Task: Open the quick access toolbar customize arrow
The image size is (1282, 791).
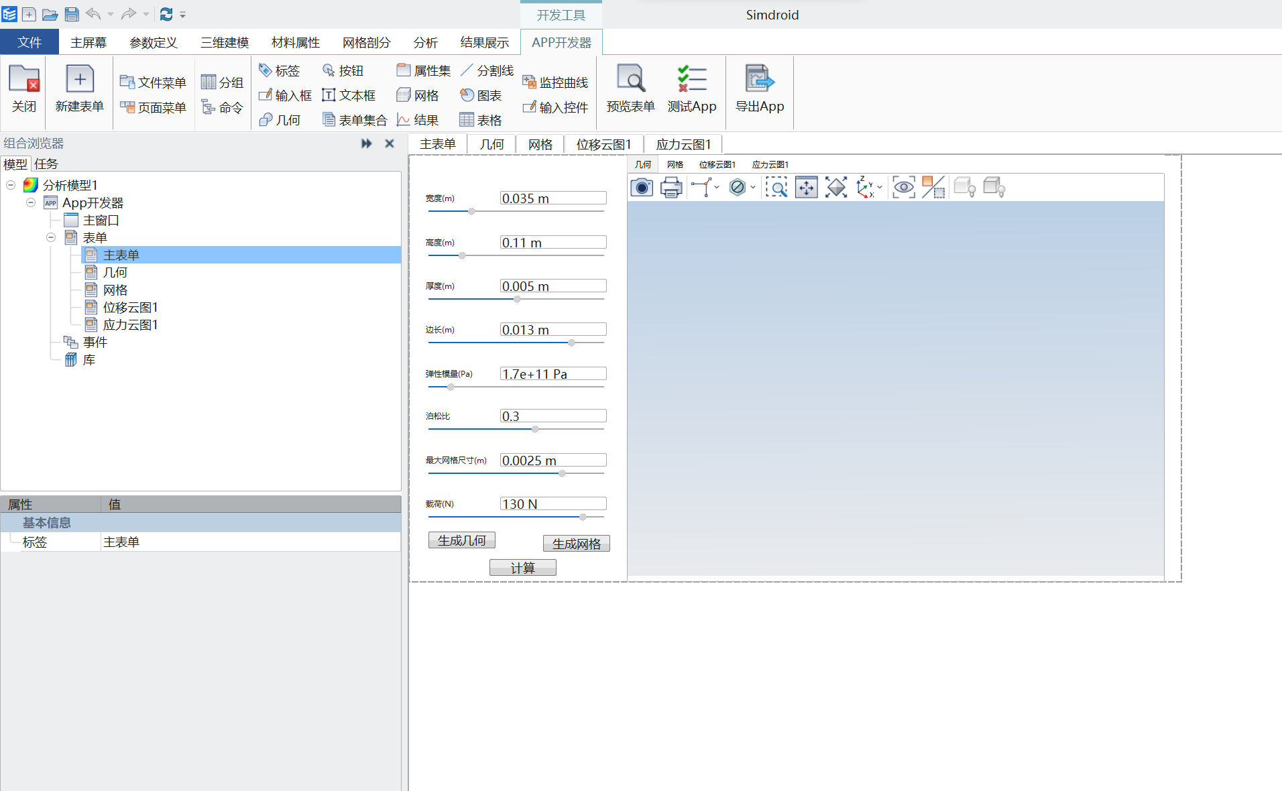Action: (183, 14)
